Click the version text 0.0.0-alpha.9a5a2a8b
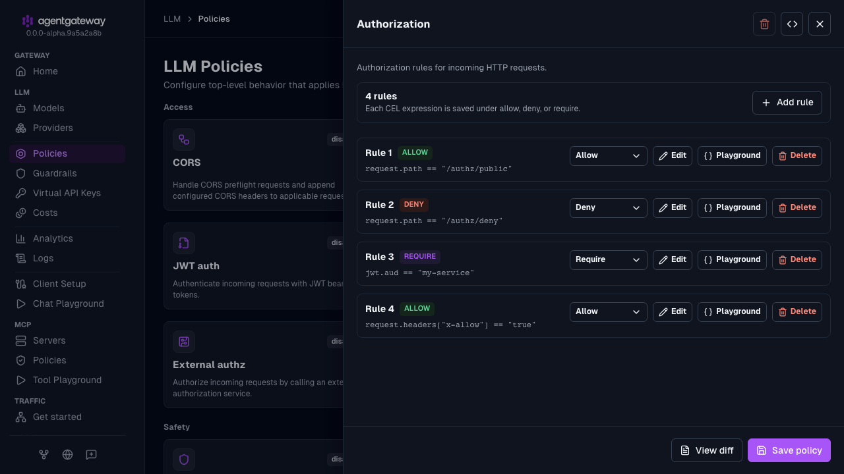The height and width of the screenshot is (474, 844). (x=64, y=33)
